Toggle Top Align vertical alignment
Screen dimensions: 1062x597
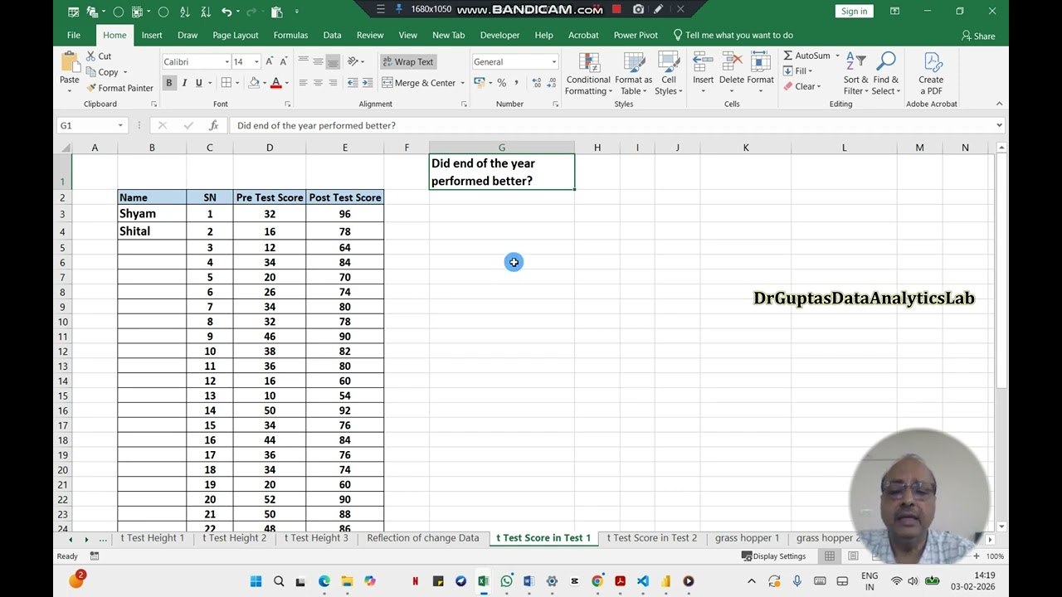[x=304, y=62]
